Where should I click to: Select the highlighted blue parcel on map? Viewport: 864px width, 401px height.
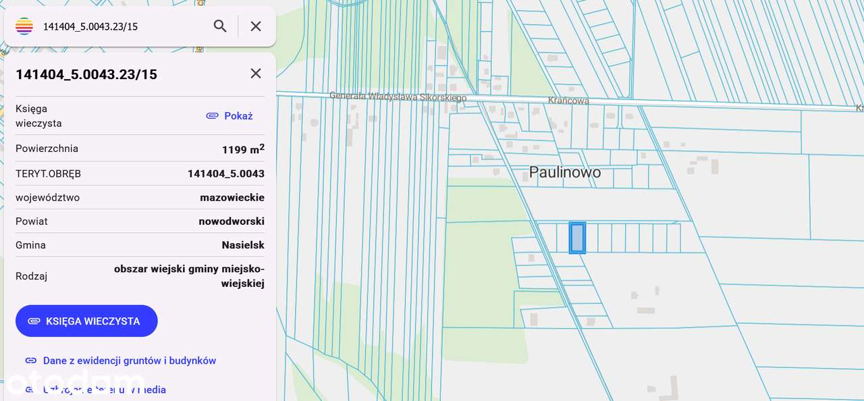click(x=577, y=238)
